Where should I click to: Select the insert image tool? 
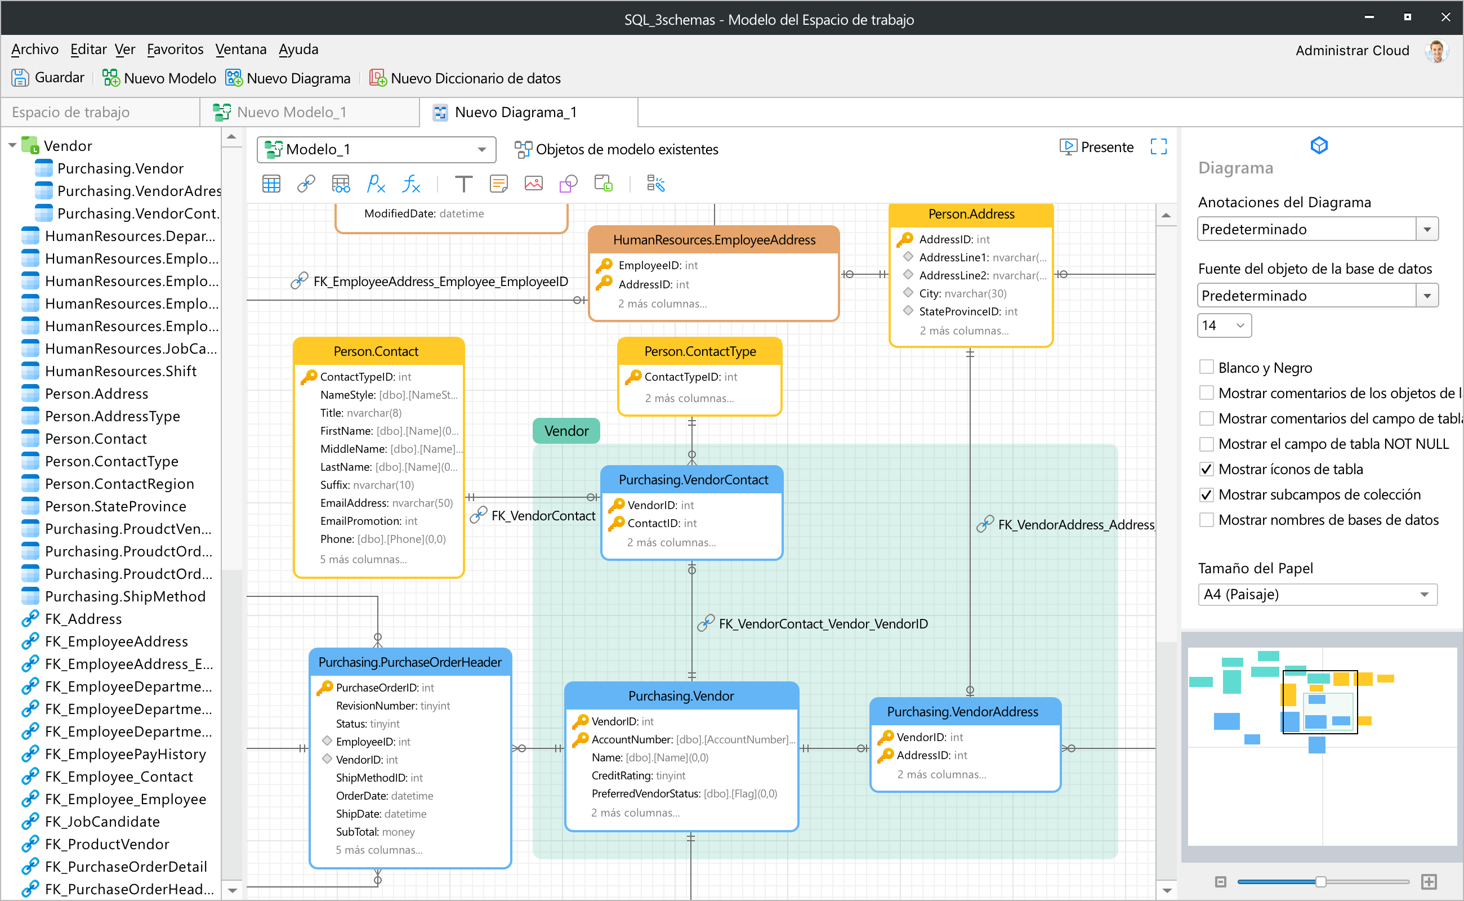click(533, 184)
